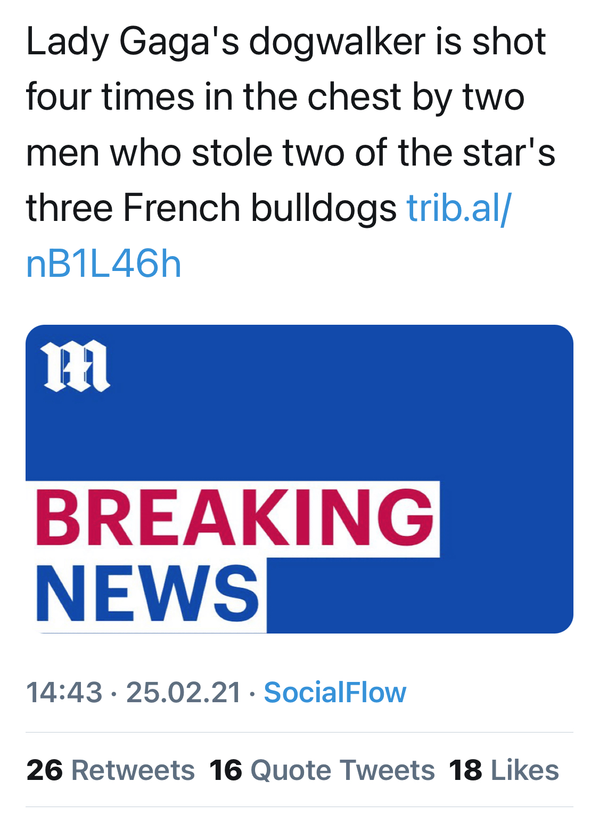Open the trib.al article link
The width and height of the screenshot is (599, 814).
458,208
